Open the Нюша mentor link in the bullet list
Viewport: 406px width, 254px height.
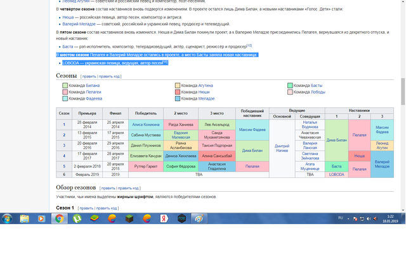(68, 17)
